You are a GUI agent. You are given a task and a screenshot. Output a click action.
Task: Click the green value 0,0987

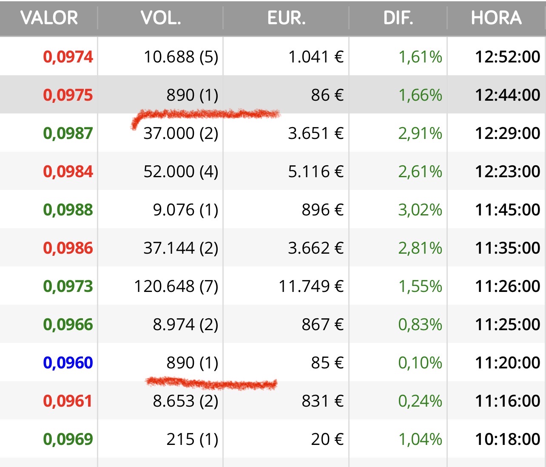click(68, 133)
